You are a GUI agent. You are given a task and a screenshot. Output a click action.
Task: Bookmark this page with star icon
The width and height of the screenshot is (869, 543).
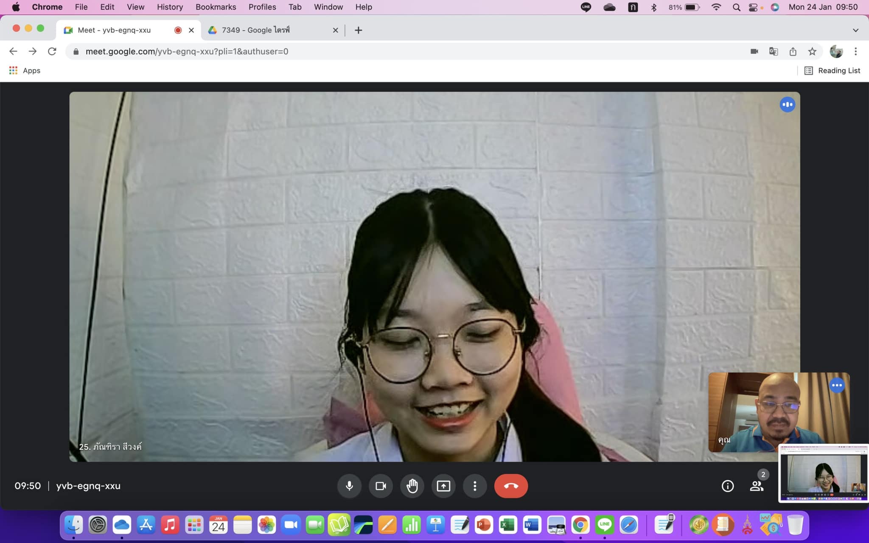coord(812,51)
